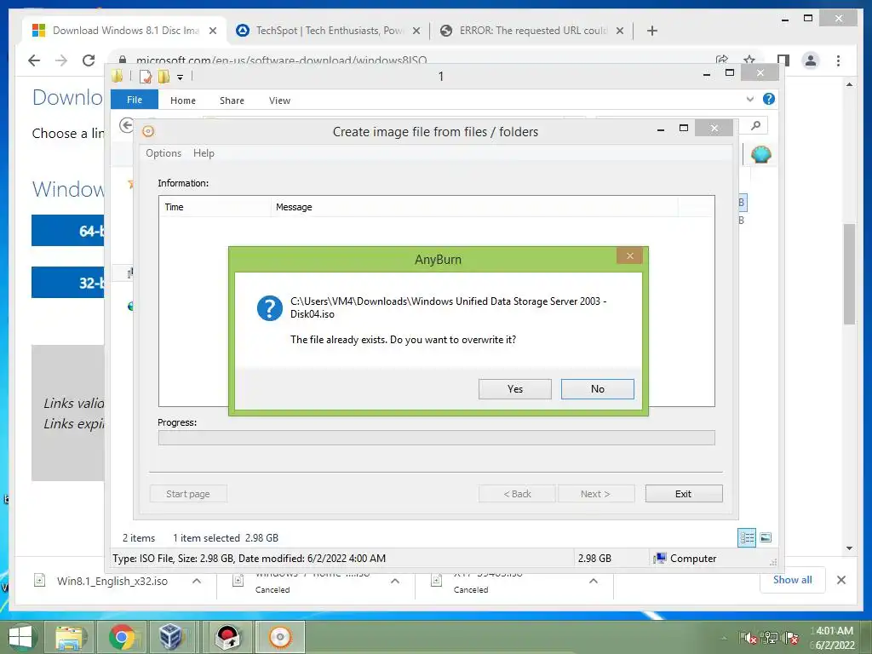Open VirtualBox from taskbar
This screenshot has width=872, height=654.
tap(171, 637)
